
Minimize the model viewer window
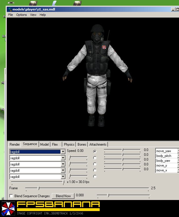173,9
